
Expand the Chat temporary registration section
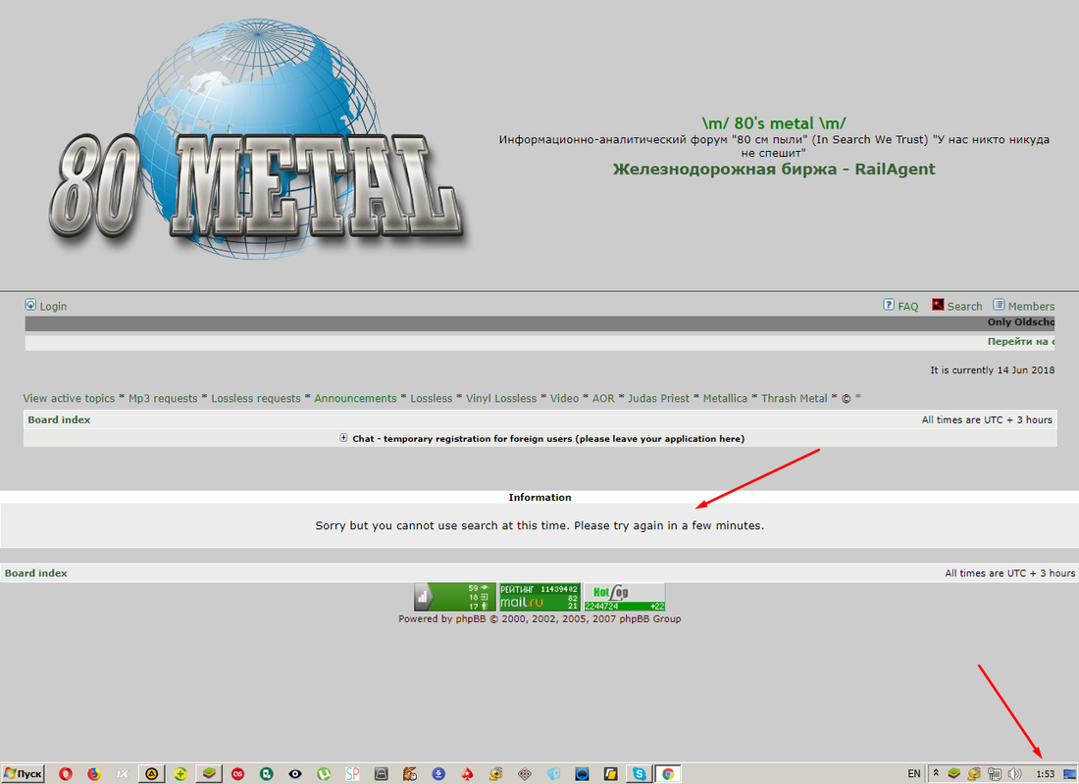tap(343, 438)
